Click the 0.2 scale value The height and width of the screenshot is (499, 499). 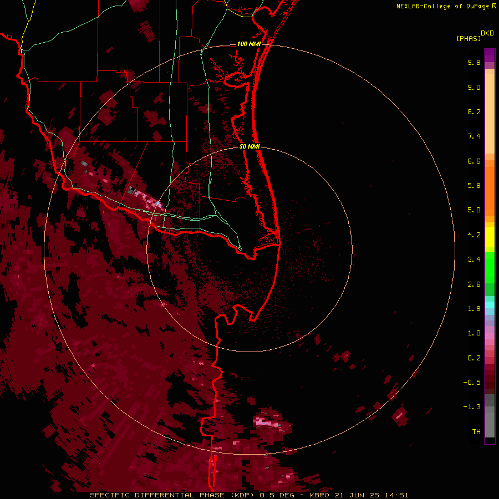click(x=474, y=358)
